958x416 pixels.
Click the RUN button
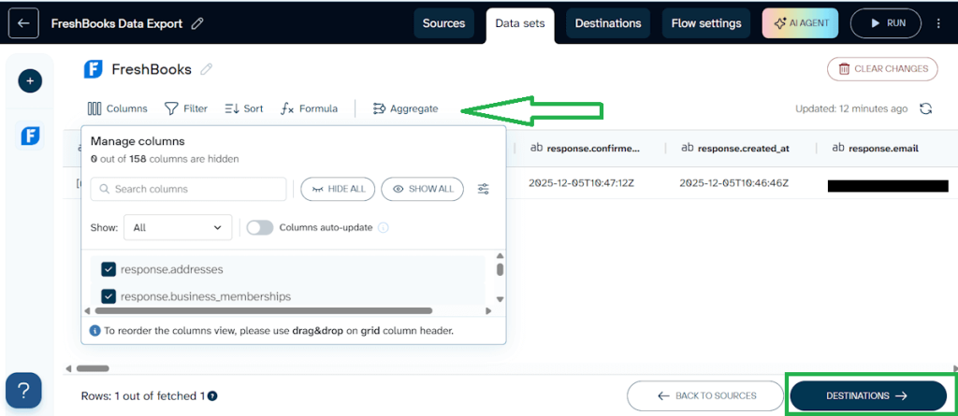[886, 23]
